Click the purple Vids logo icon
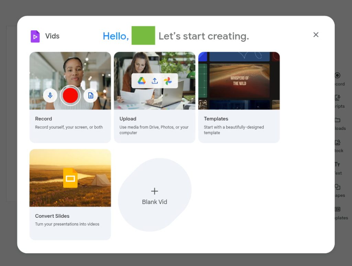Image resolution: width=352 pixels, height=266 pixels. (35, 36)
